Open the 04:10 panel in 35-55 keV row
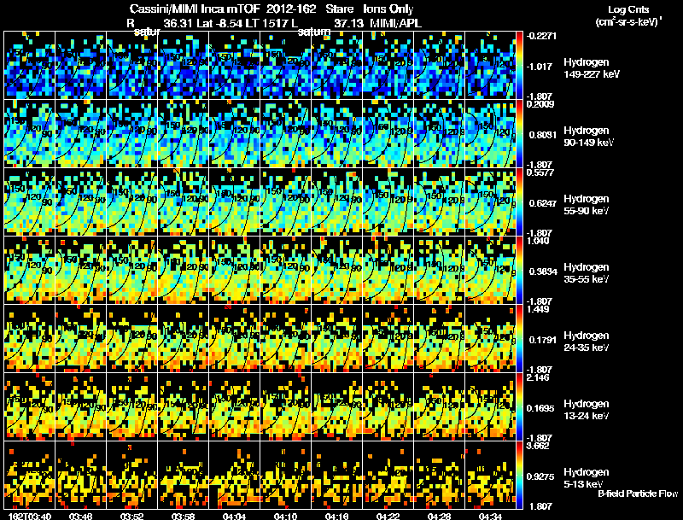The height and width of the screenshot is (520, 683). point(286,270)
